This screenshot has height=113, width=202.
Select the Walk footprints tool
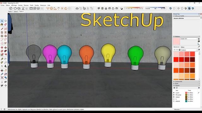2,86
